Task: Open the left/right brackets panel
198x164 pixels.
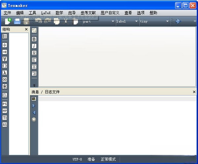Action: click(x=5, y=95)
